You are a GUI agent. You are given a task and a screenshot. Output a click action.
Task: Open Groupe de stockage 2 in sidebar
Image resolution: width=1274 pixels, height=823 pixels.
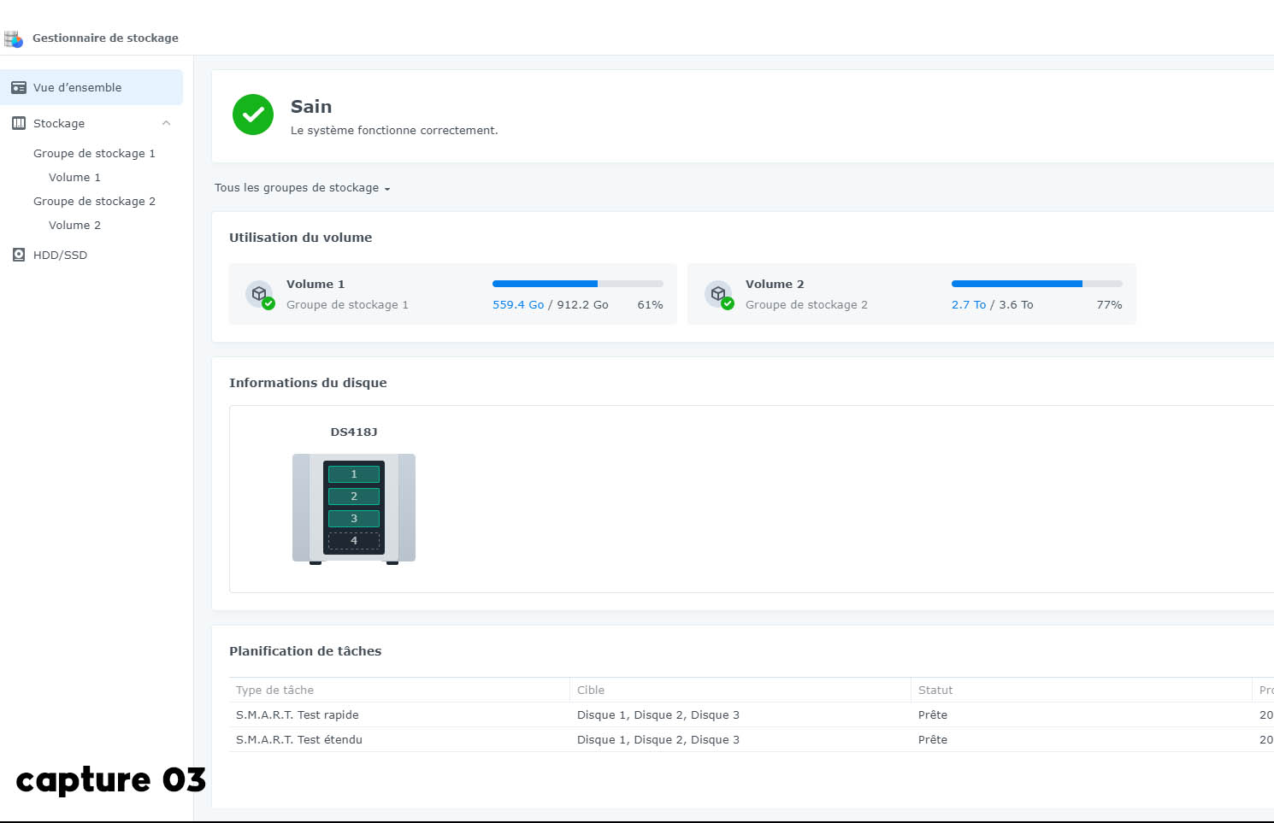(94, 202)
